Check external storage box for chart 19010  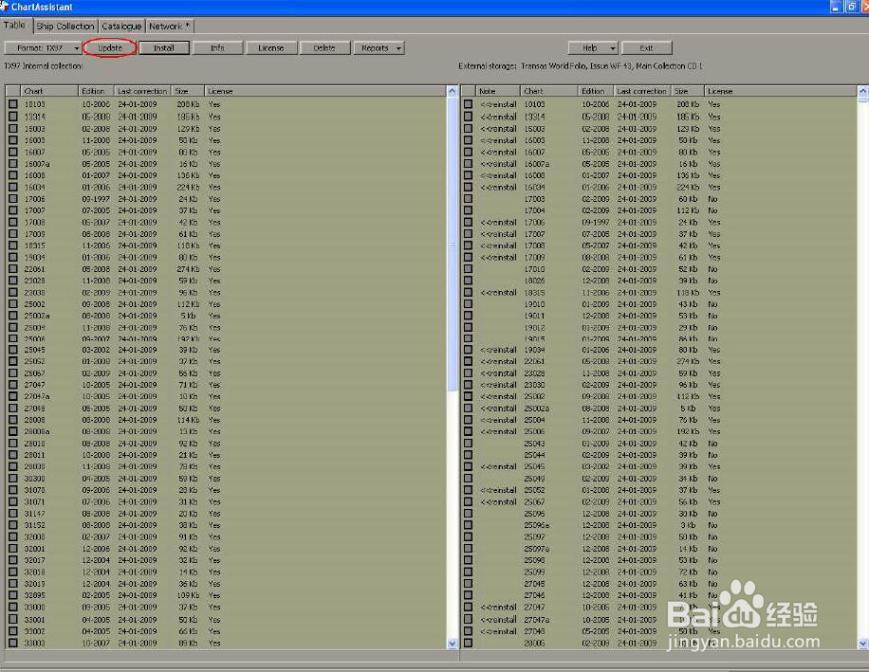[469, 303]
